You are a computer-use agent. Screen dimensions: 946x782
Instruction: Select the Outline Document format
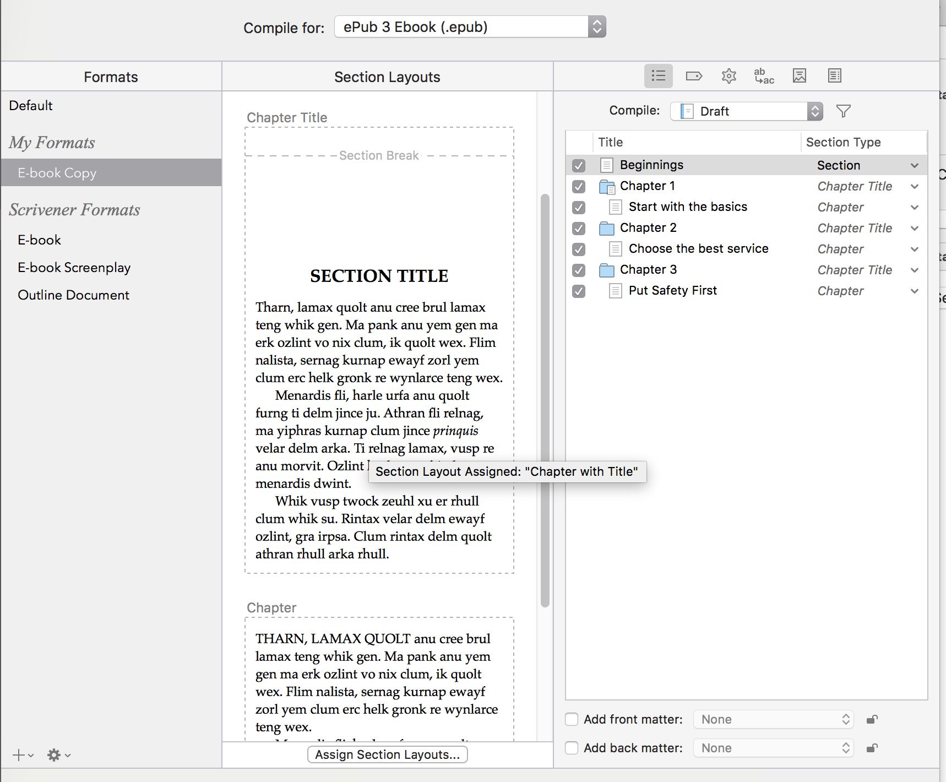73,295
